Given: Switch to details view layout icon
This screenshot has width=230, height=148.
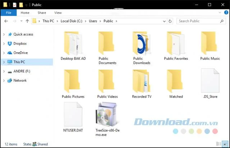Looking at the screenshot, I should 218,144.
